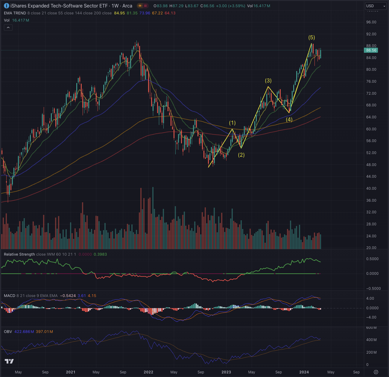Click the 400M level on the OBV axis
The height and width of the screenshot is (377, 389).
371,340
